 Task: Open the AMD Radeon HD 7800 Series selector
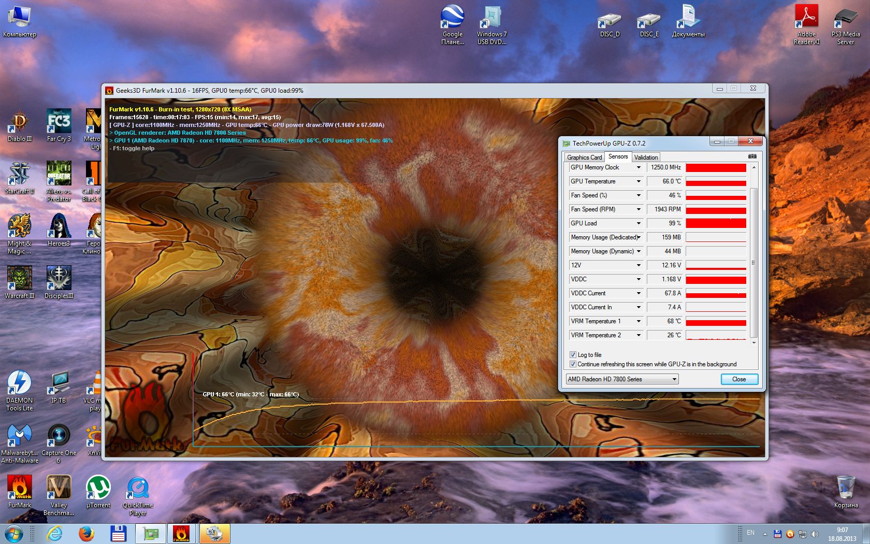click(x=622, y=379)
